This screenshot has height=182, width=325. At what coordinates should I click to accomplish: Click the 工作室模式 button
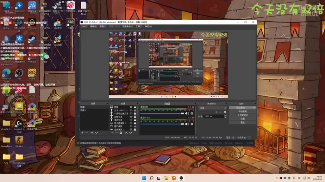pyautogui.click(x=243, y=115)
